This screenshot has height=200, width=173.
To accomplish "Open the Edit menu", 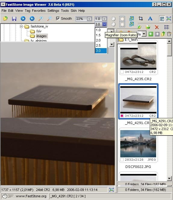I will pyautogui.click(x=11, y=11).
